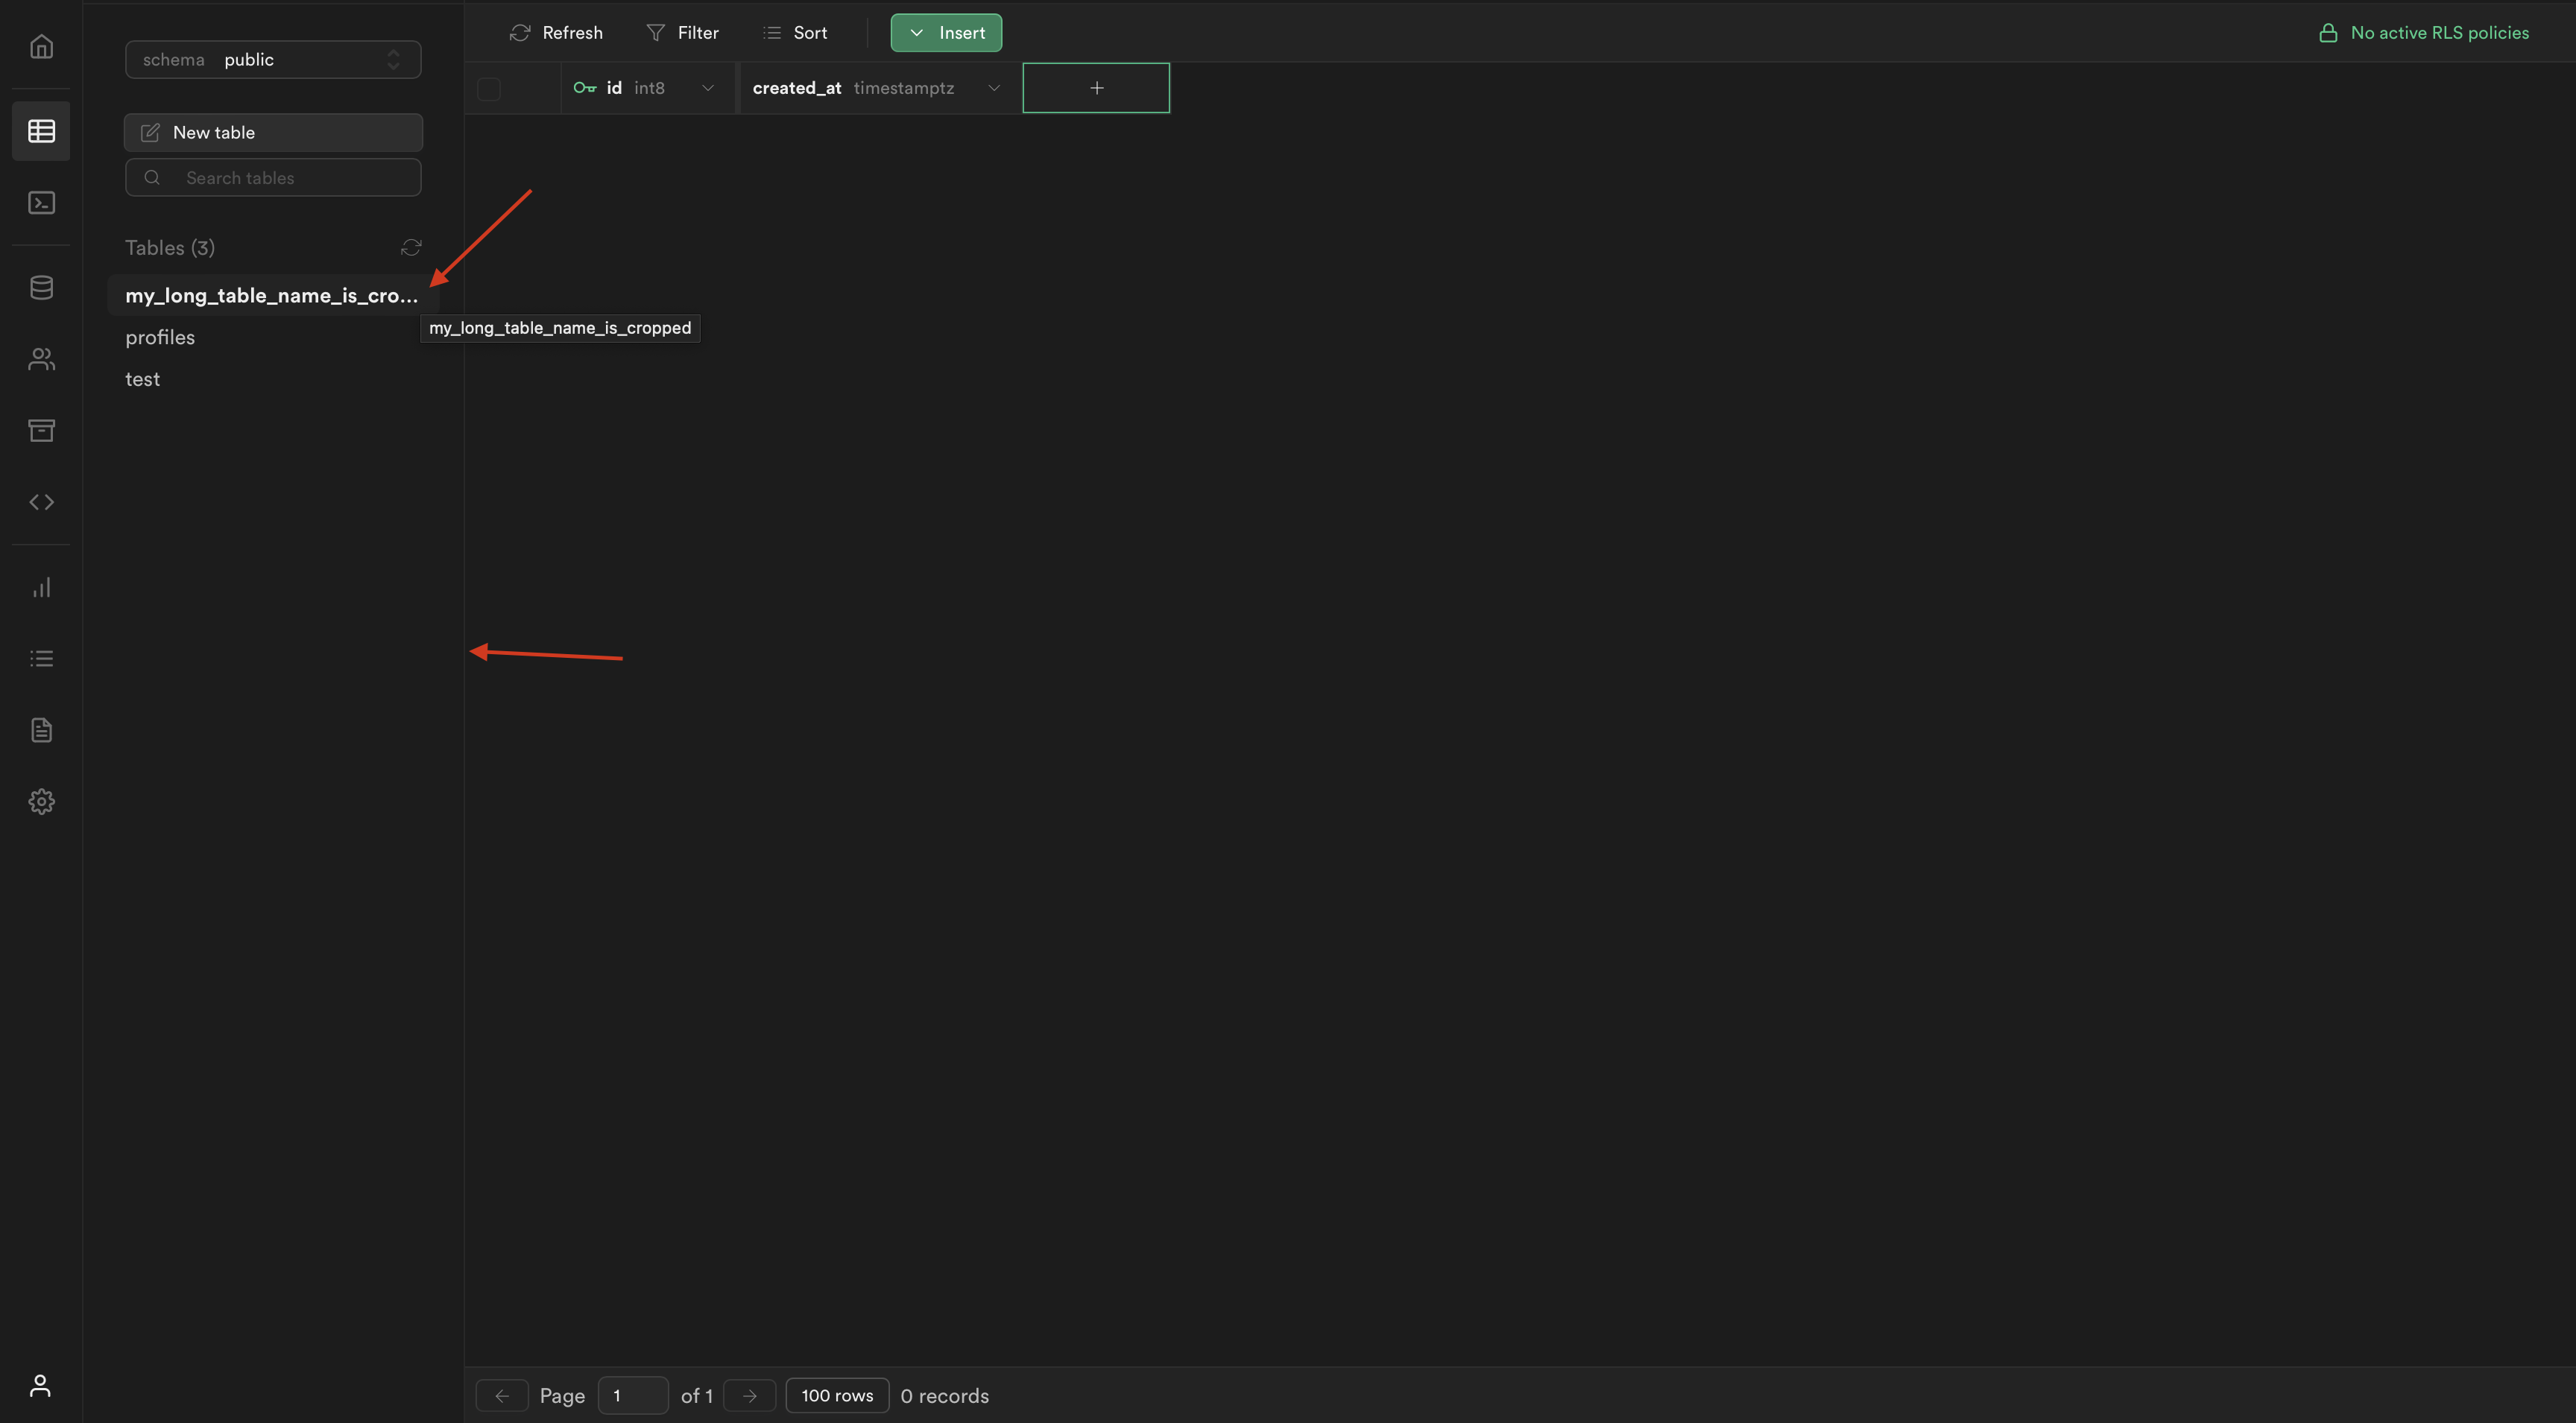Open the Storage archive icon
The image size is (2576, 1423).
click(x=41, y=430)
